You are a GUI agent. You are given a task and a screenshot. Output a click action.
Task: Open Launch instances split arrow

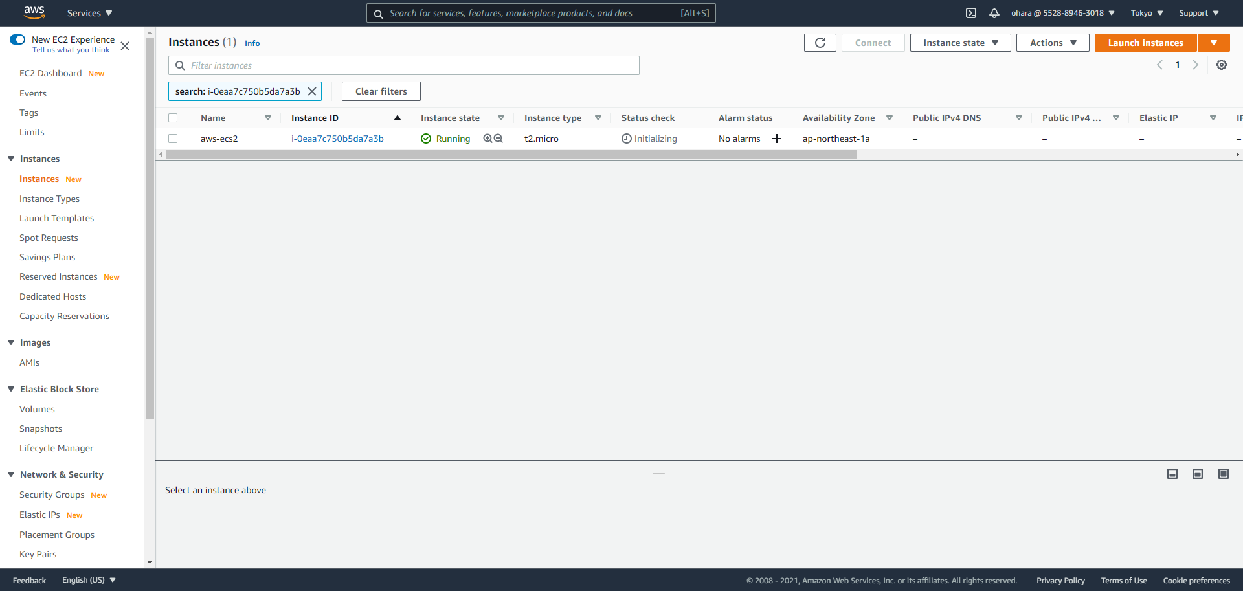[1214, 43]
